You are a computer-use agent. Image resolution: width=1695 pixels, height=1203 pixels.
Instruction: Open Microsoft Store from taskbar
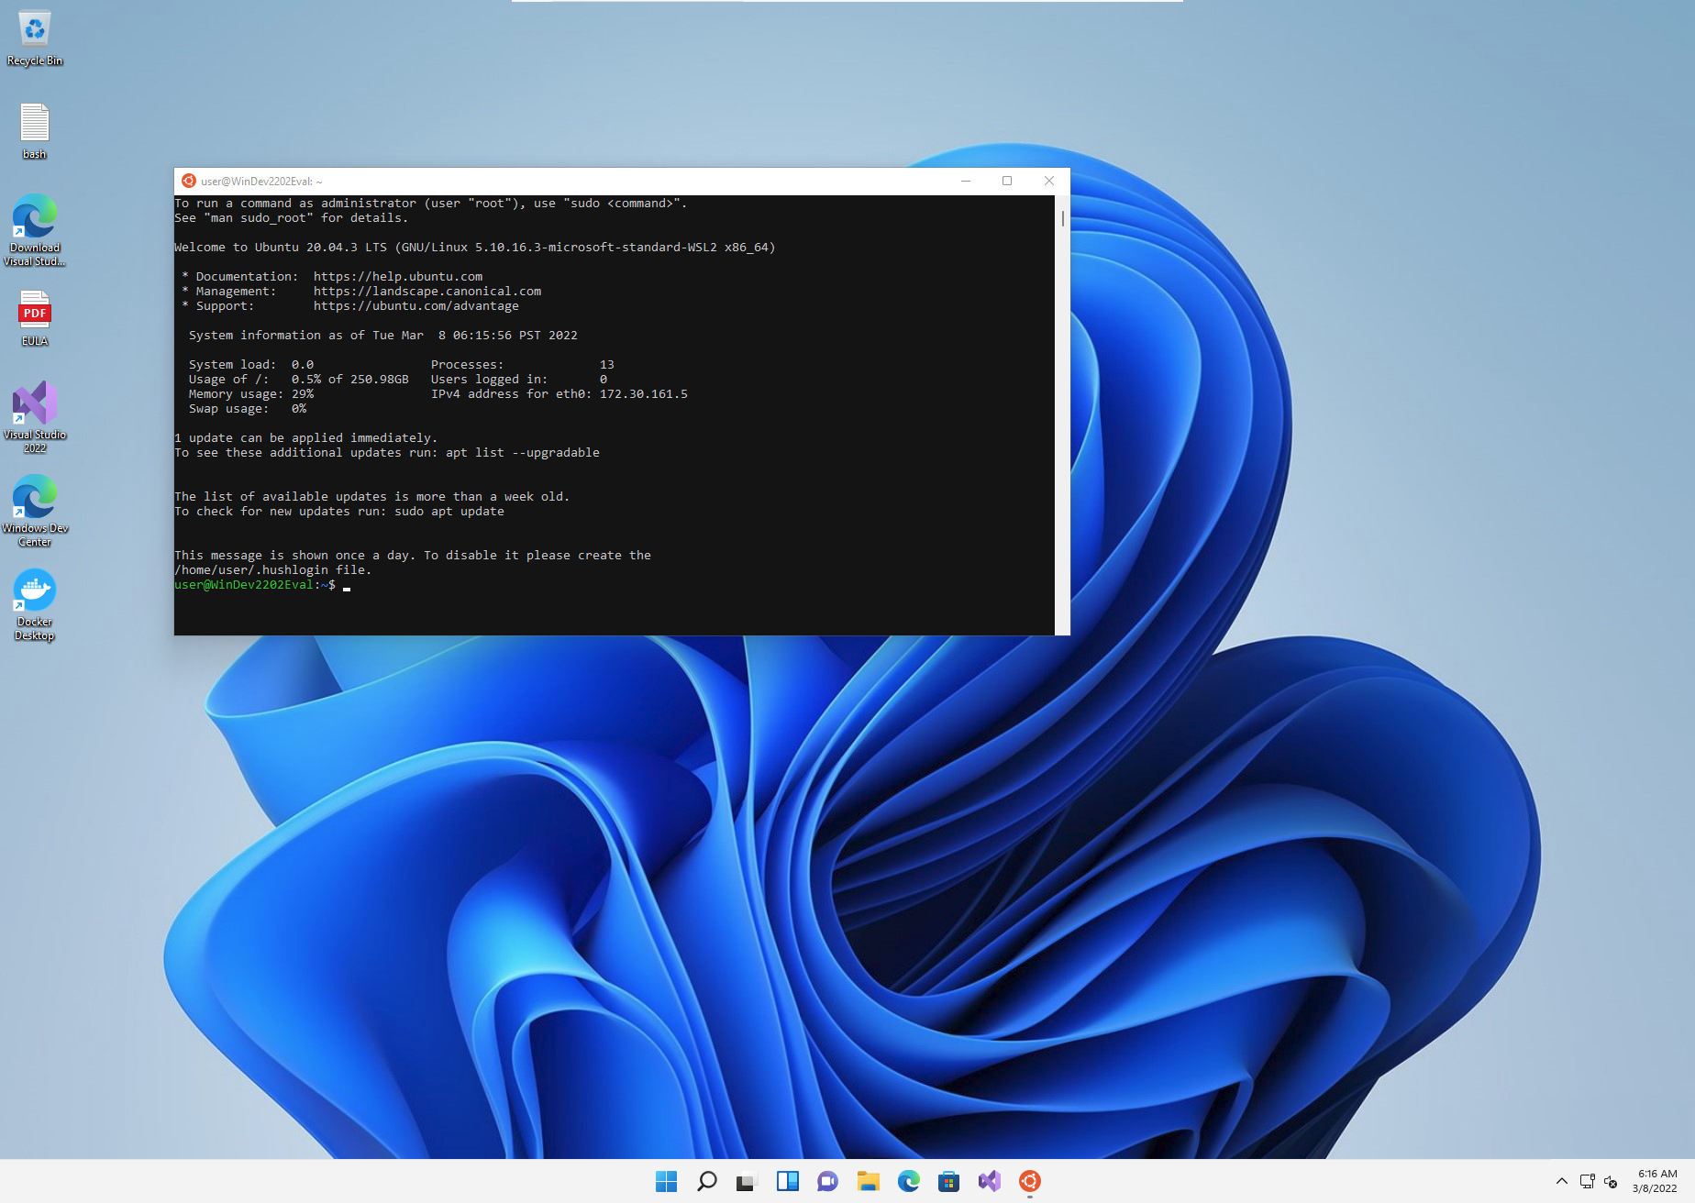pyautogui.click(x=948, y=1181)
